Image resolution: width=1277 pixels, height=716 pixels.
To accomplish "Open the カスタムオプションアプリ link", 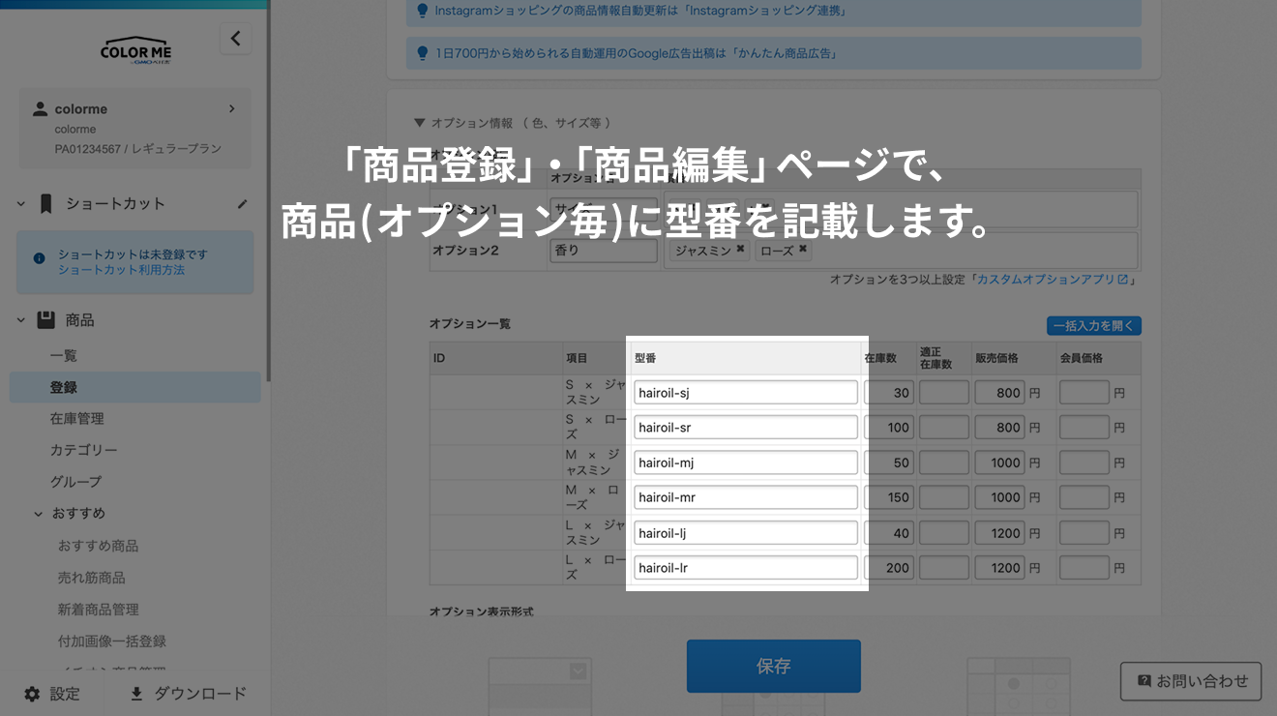I will pos(1053,279).
